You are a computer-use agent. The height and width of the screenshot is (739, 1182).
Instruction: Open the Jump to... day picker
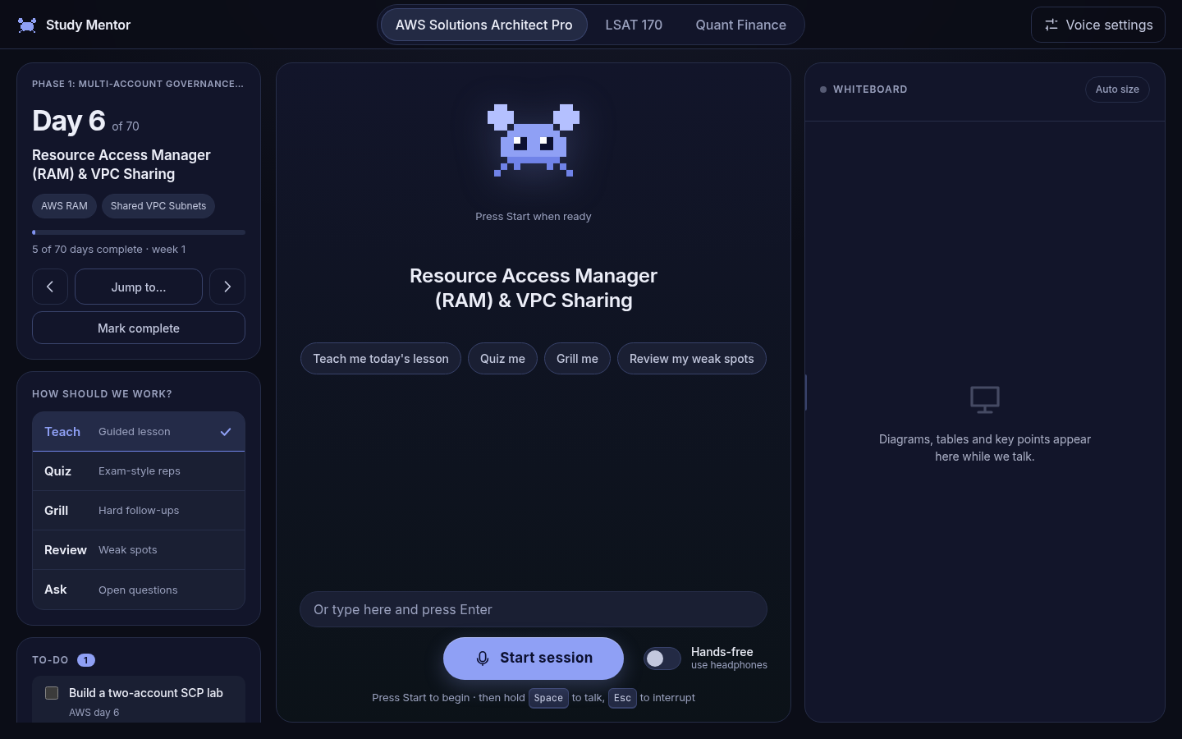pos(139,287)
